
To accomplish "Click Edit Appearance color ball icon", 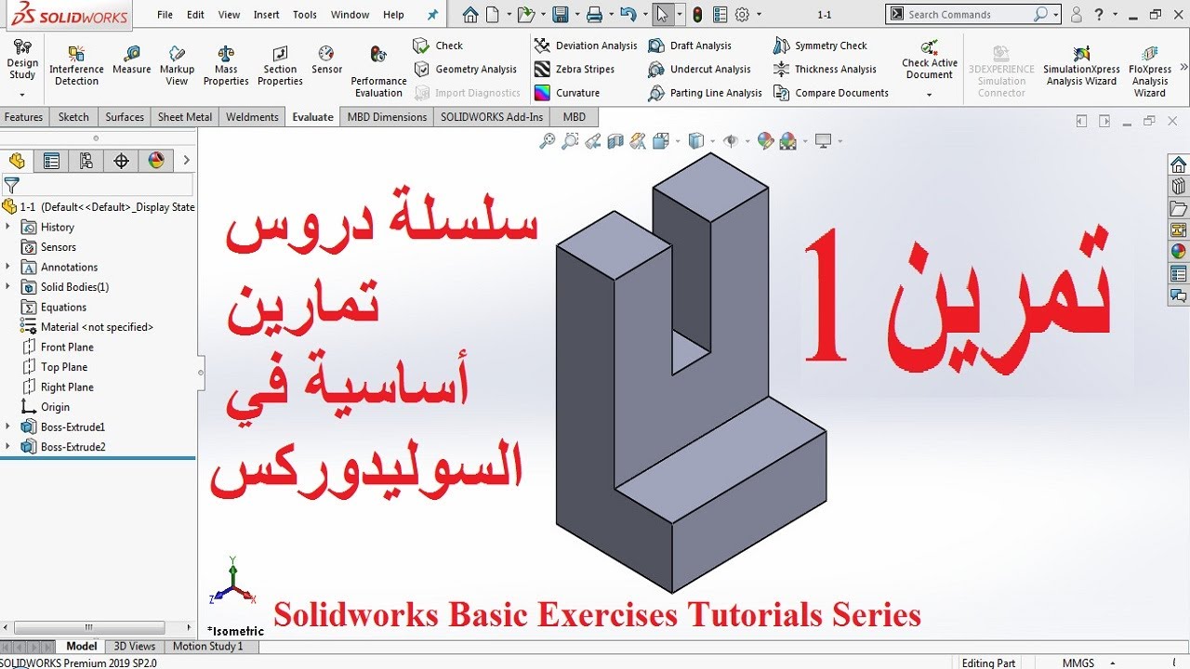I will [x=766, y=141].
